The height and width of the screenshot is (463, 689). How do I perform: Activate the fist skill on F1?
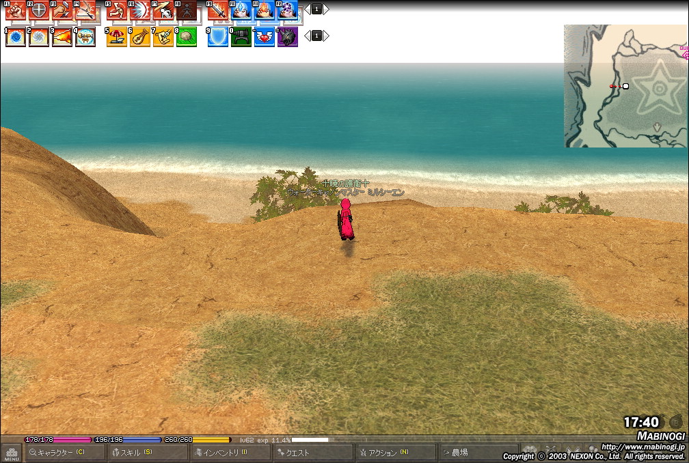click(16, 10)
